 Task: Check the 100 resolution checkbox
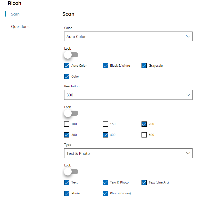pyautogui.click(x=67, y=124)
